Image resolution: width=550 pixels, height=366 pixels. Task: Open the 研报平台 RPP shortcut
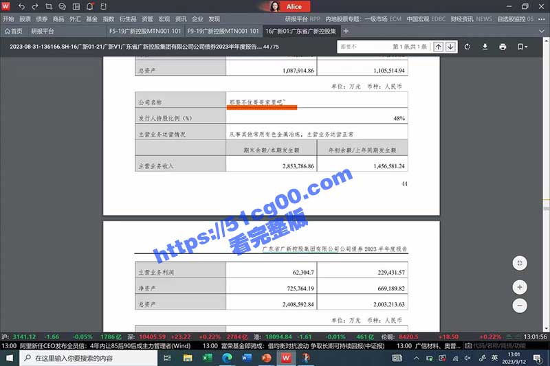coord(302,19)
